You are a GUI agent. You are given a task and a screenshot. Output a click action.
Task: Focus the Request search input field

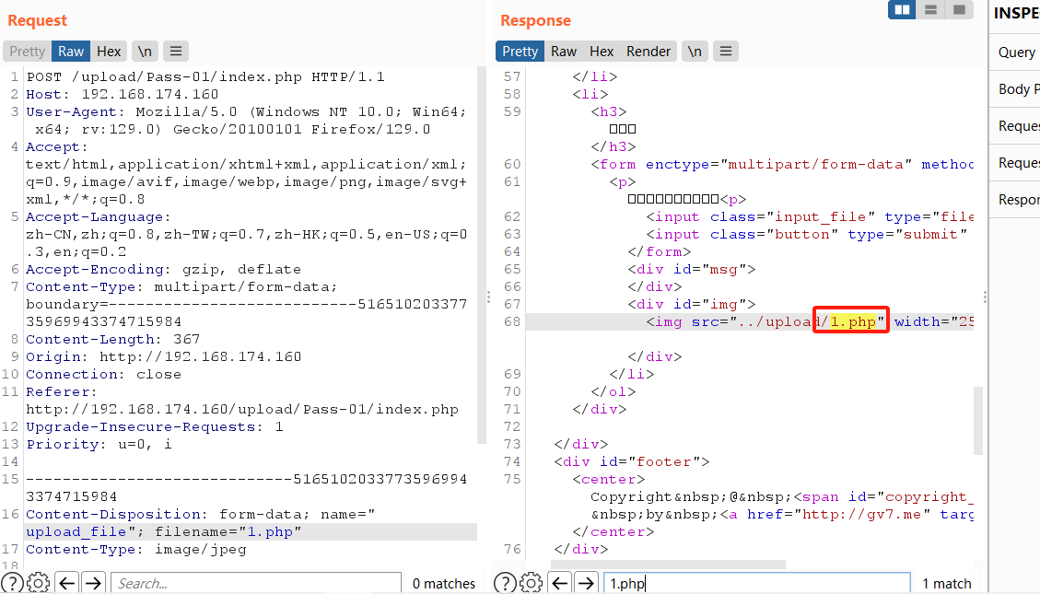pos(256,583)
